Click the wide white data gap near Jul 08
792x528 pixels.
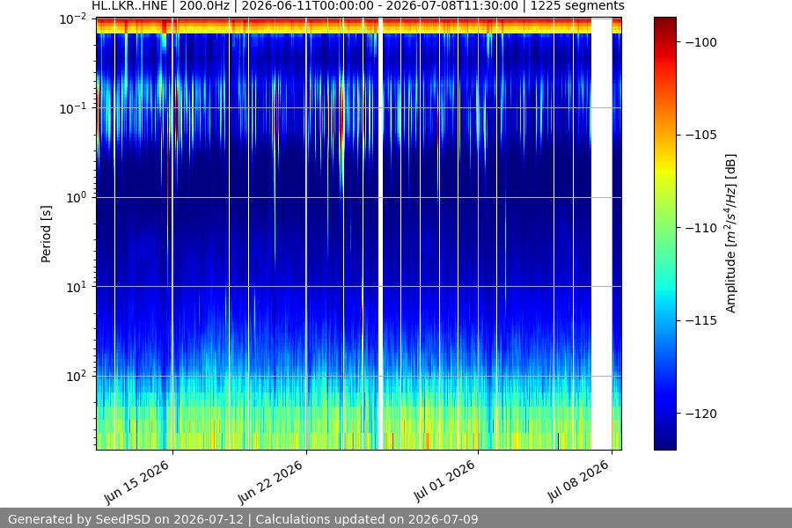[x=602, y=234]
